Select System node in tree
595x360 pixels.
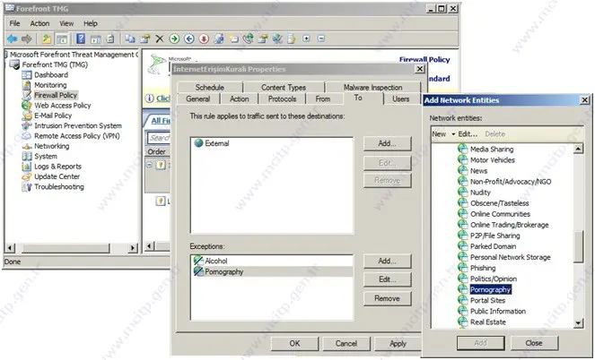46,157
